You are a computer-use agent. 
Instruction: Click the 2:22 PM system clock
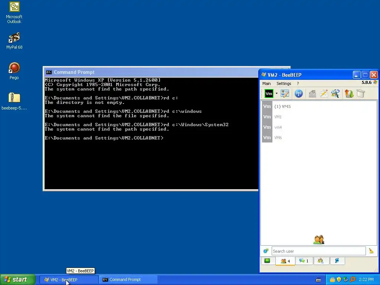366,280
